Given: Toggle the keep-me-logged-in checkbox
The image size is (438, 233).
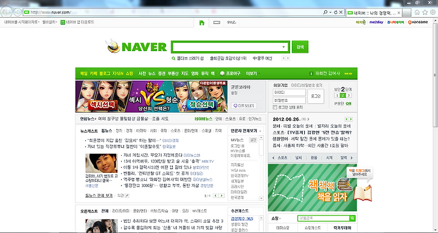Looking at the screenshot, I should (x=275, y=107).
